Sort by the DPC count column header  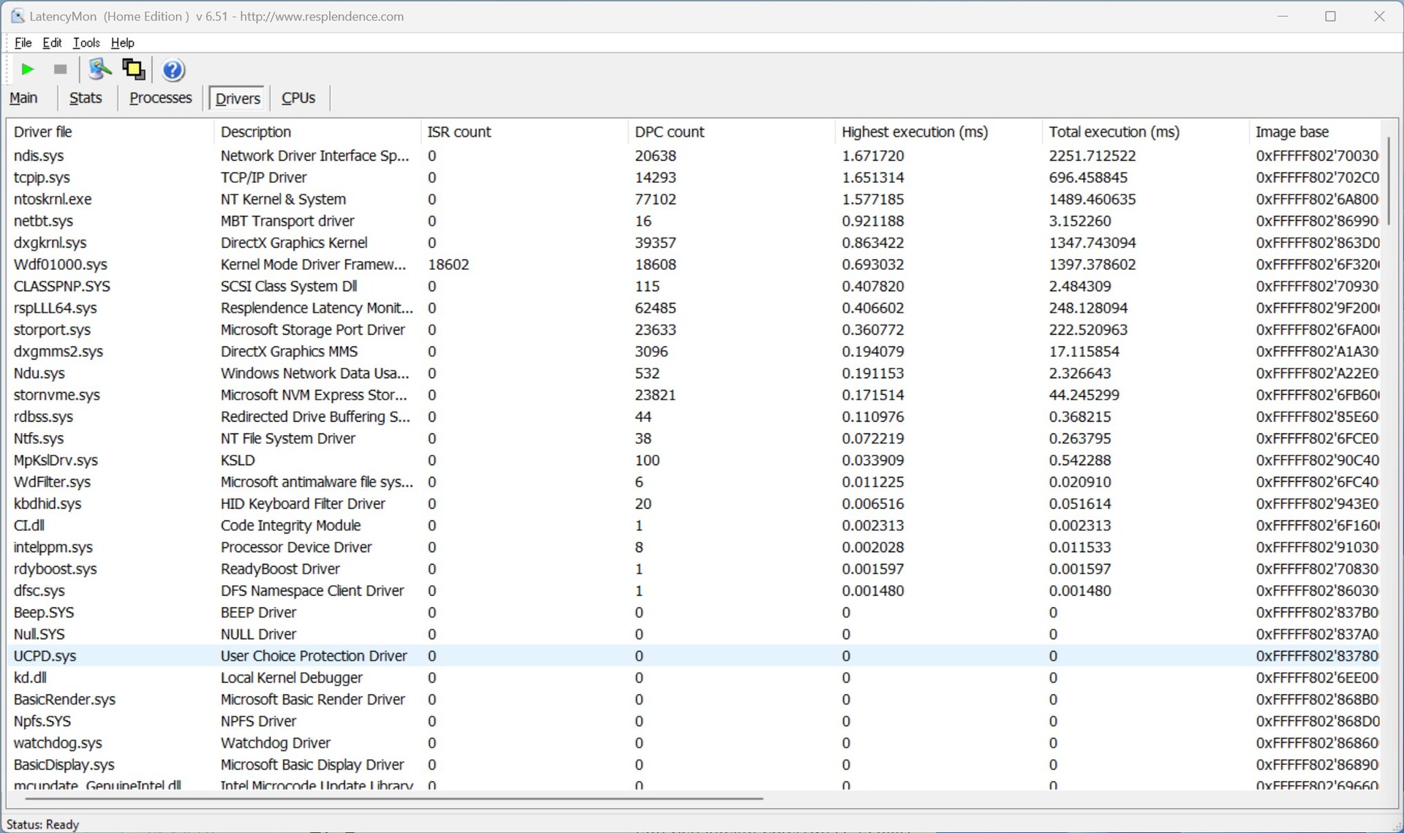[669, 132]
